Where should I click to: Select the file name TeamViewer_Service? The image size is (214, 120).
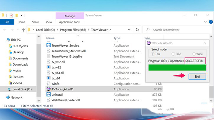(65, 46)
